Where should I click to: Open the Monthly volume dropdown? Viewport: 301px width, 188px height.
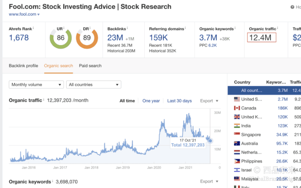pos(36,85)
